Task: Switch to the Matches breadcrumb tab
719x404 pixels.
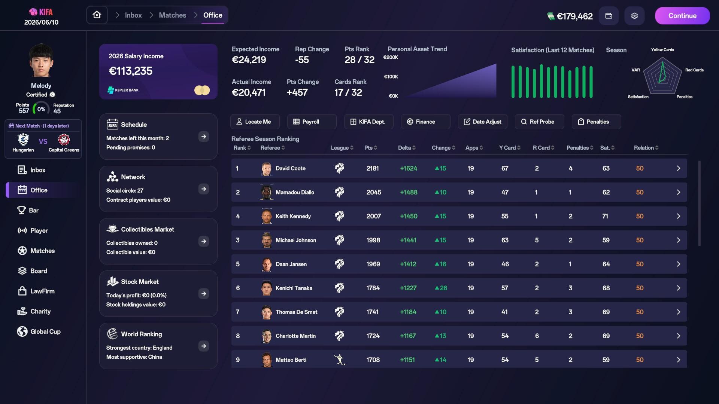Action: click(172, 15)
